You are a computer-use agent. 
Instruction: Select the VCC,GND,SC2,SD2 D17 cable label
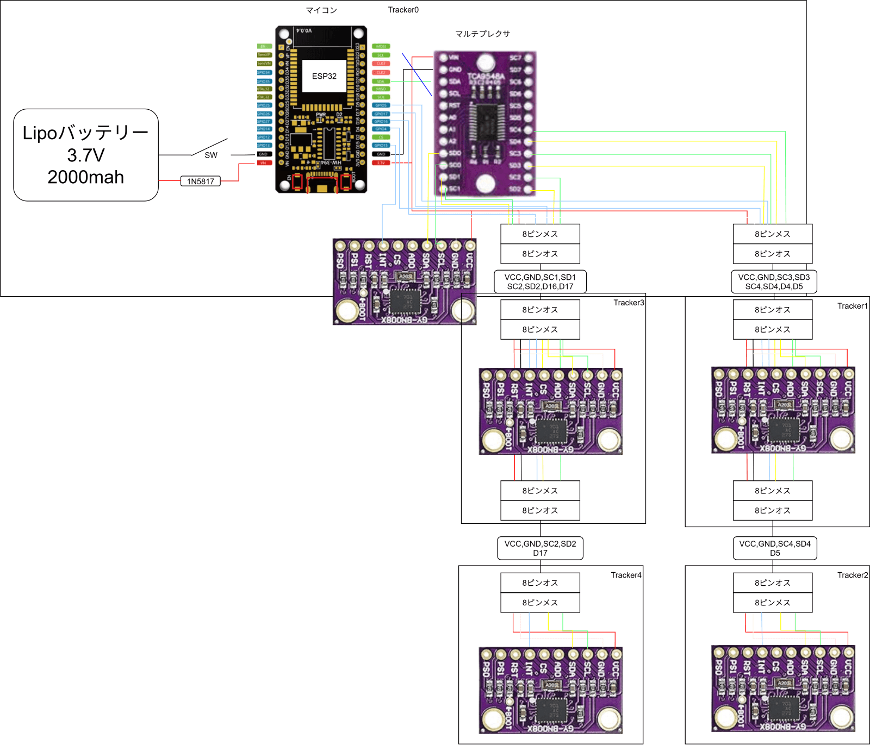pos(540,548)
